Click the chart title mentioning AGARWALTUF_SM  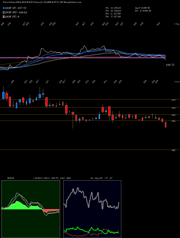[42, 2]
